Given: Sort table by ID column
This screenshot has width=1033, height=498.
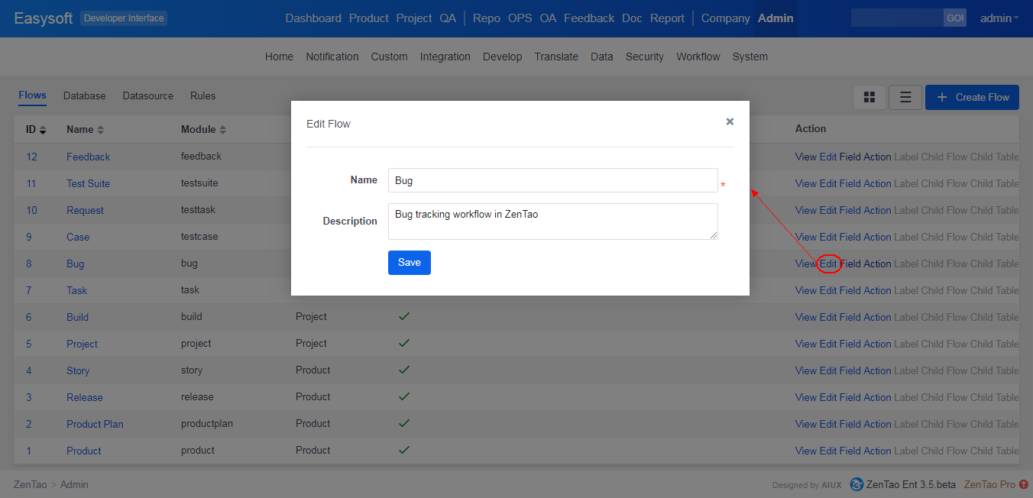Looking at the screenshot, I should [36, 129].
